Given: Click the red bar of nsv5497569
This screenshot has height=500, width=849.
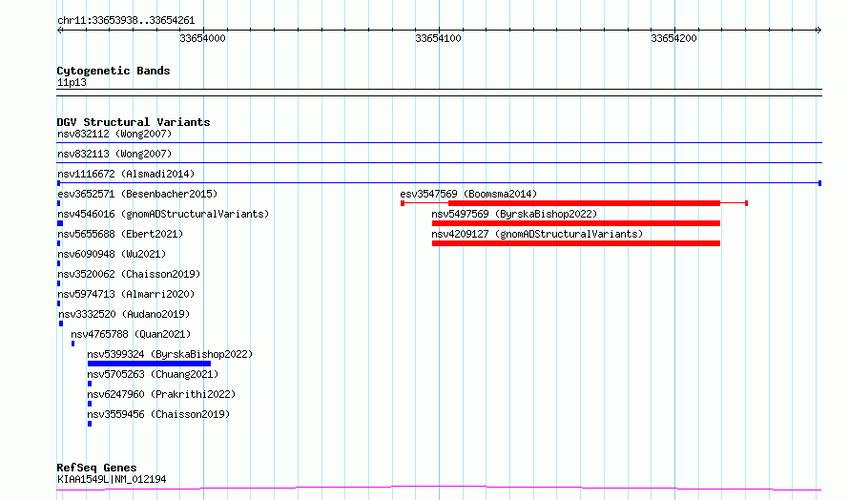Looking at the screenshot, I should click(576, 223).
